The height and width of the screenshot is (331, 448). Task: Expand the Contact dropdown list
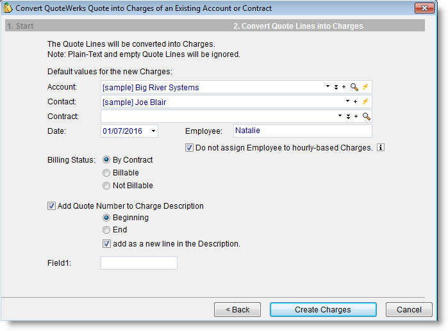click(347, 102)
